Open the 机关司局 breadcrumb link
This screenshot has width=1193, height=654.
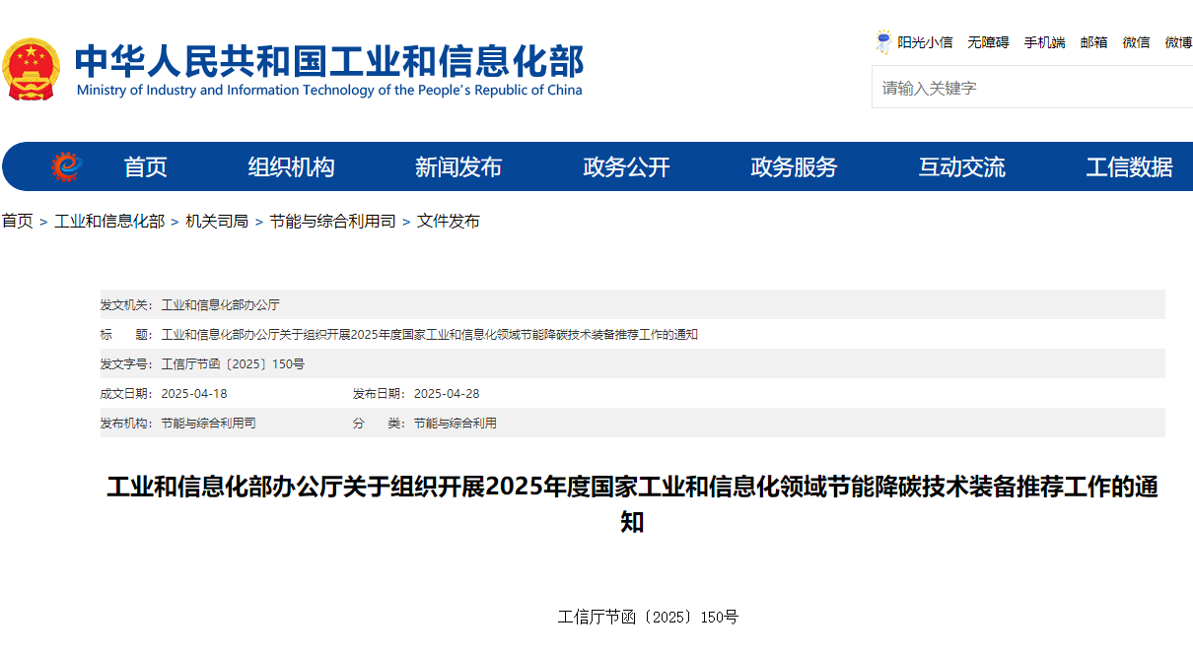[x=217, y=222]
